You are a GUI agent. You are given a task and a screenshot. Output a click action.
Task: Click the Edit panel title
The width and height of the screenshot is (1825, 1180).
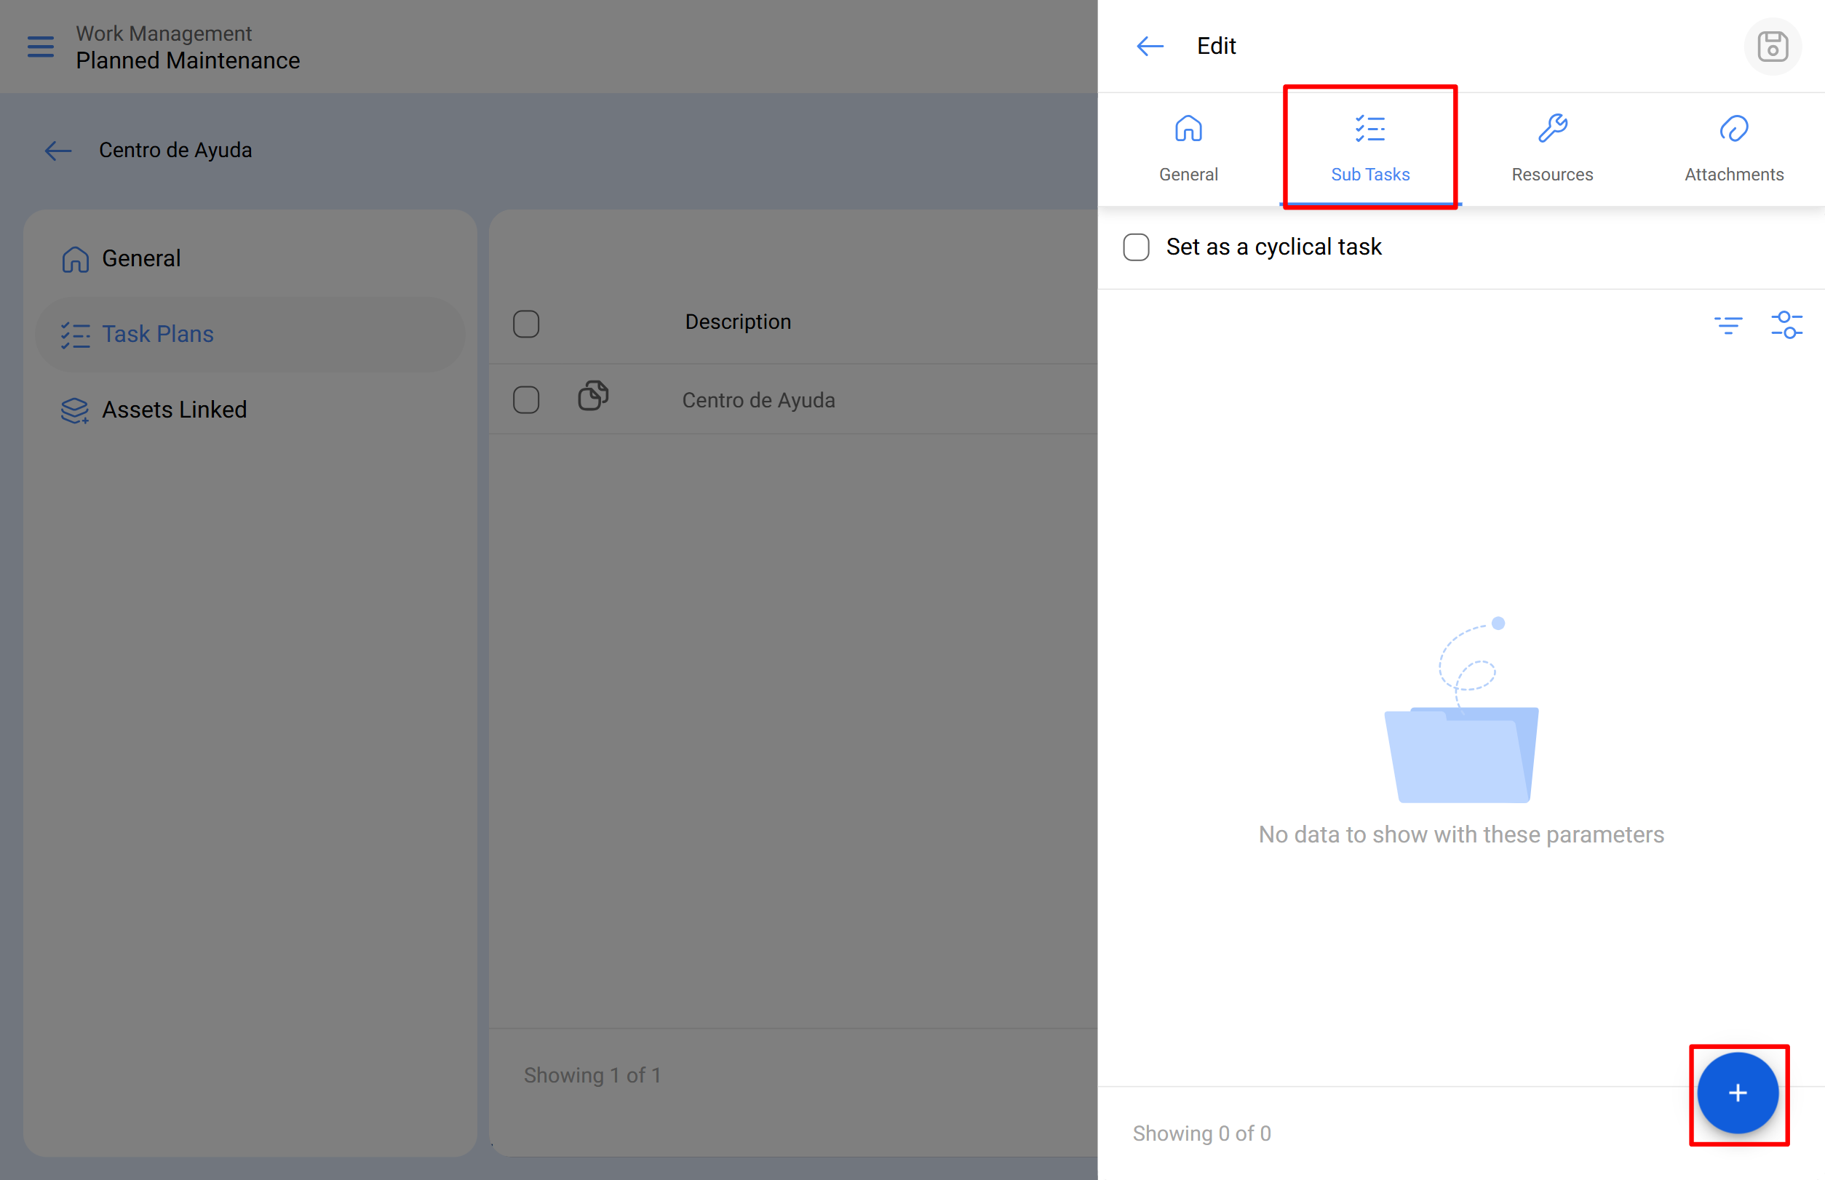[x=1217, y=46]
